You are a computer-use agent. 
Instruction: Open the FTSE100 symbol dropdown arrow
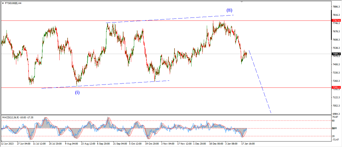[x=3, y=3]
